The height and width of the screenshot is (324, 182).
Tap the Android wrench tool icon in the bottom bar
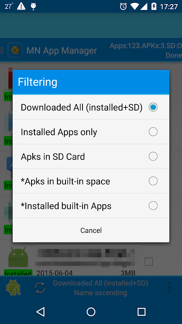coord(13,288)
